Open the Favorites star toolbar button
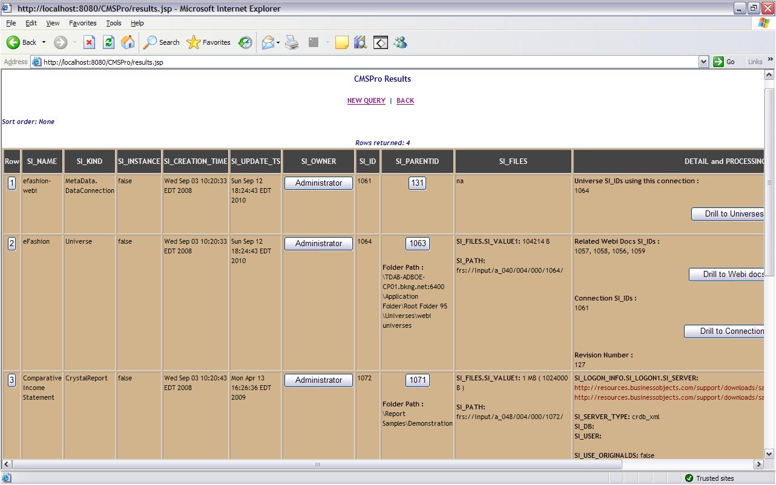Viewport: 776px width, 485px height. 209,42
